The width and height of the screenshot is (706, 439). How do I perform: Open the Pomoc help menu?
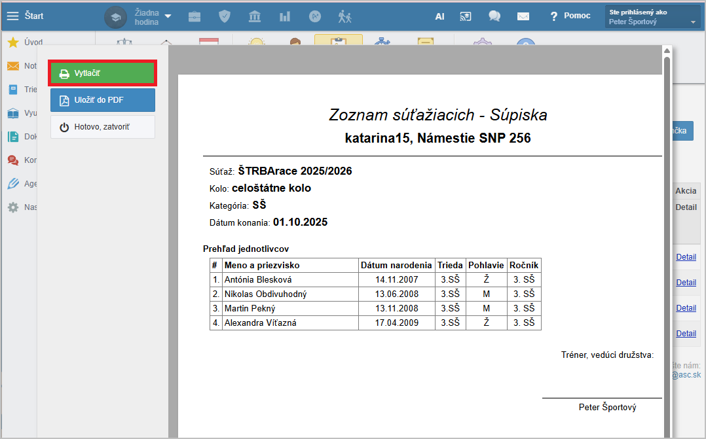pyautogui.click(x=570, y=16)
